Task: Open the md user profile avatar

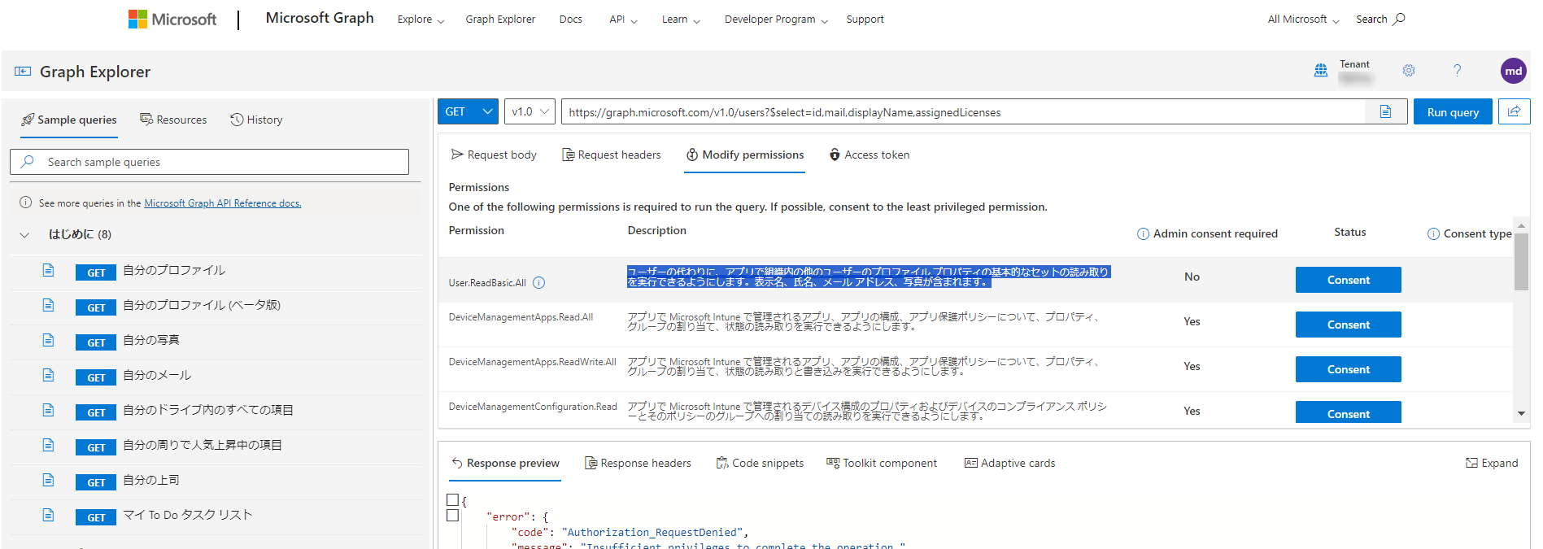Action: point(1513,71)
